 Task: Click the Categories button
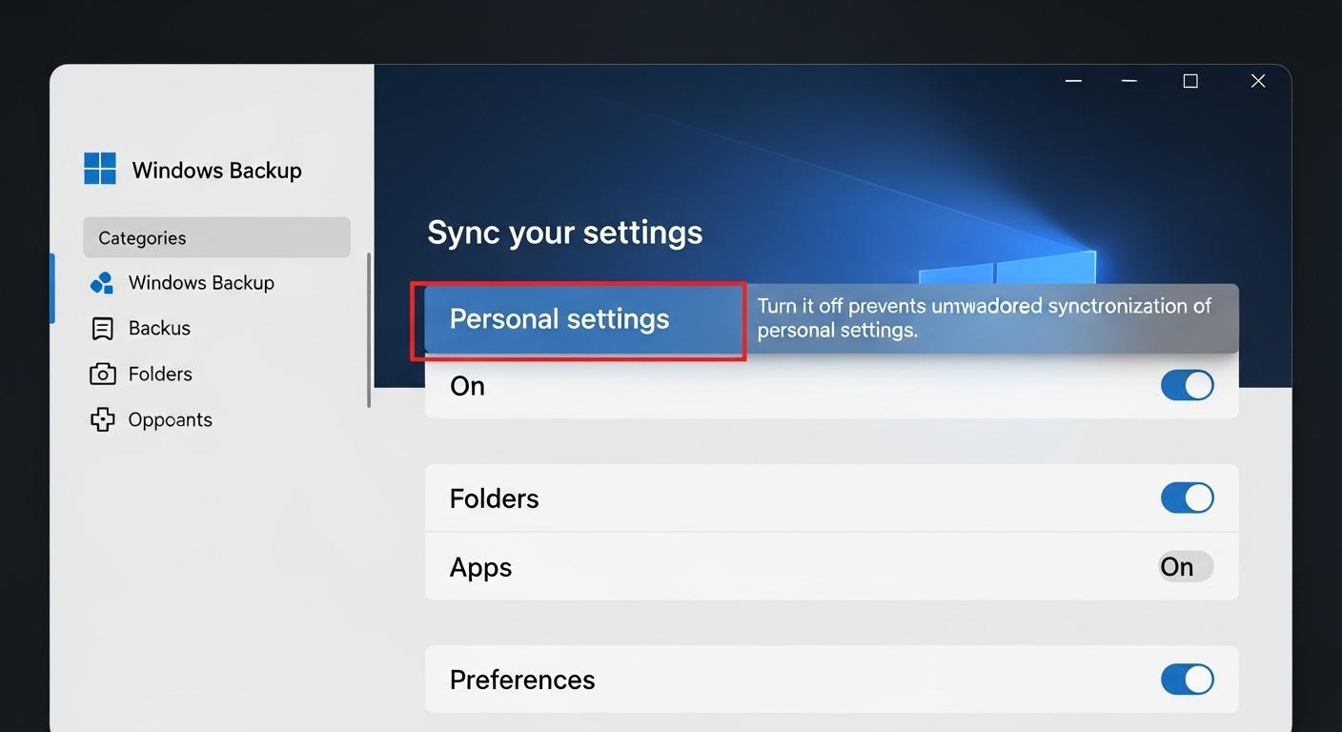(x=216, y=237)
